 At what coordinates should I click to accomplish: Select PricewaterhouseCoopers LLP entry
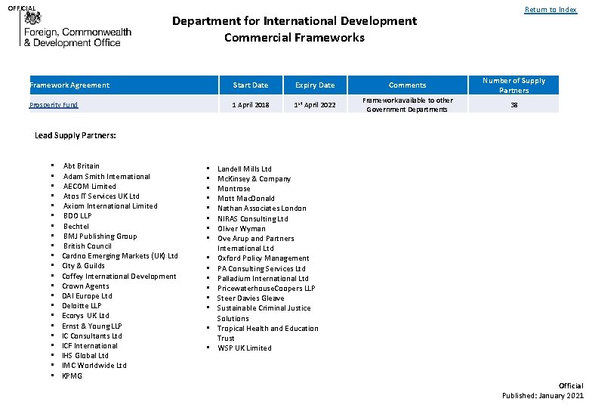[x=266, y=288]
